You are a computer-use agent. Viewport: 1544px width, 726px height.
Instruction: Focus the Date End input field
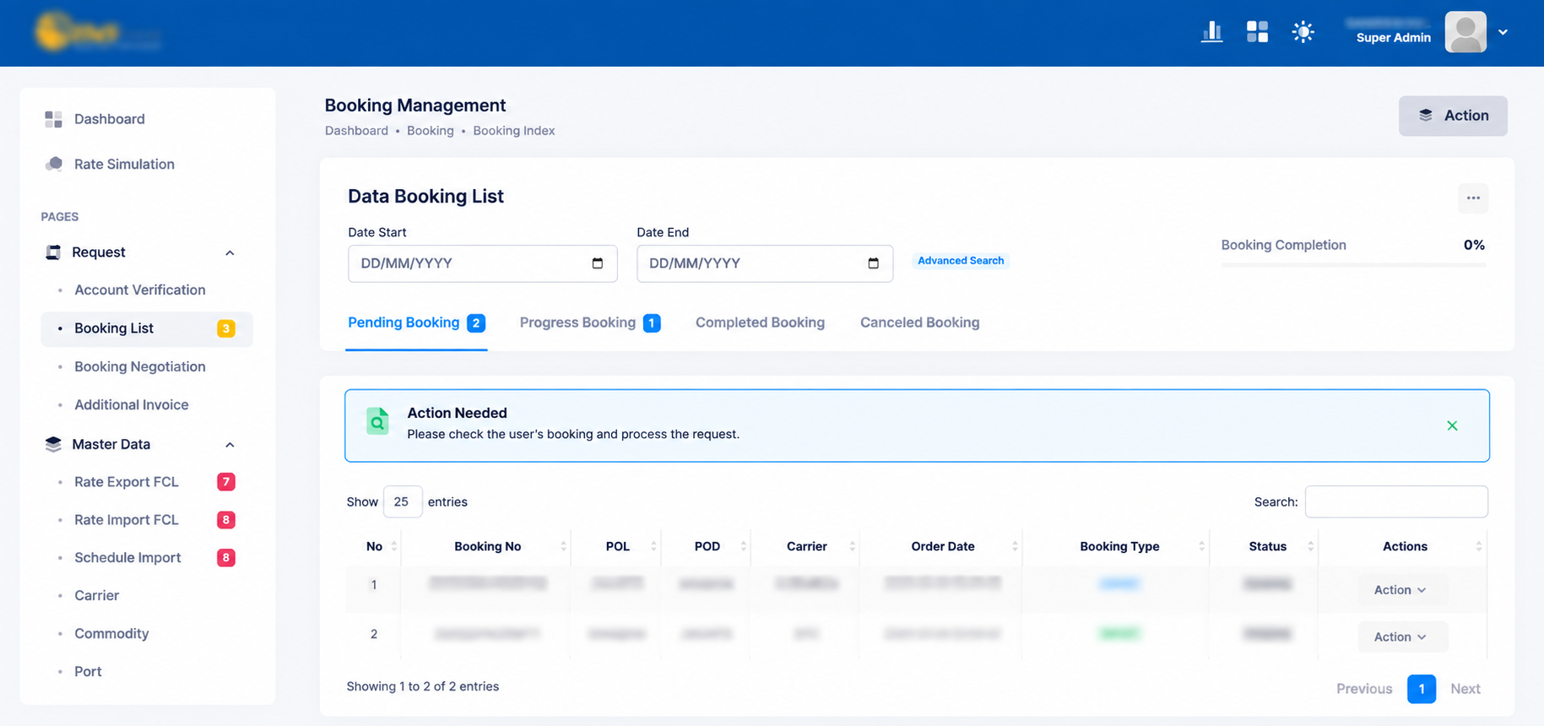pos(765,263)
